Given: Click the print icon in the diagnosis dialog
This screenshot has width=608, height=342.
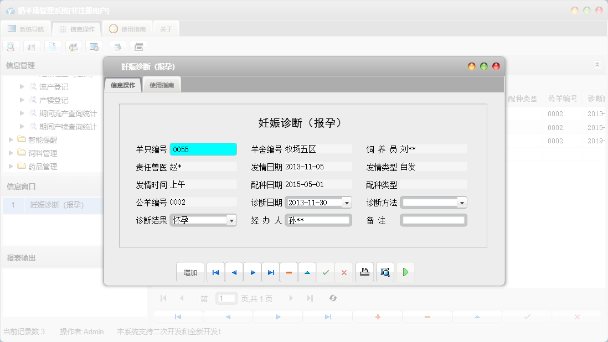Looking at the screenshot, I should coord(364,272).
